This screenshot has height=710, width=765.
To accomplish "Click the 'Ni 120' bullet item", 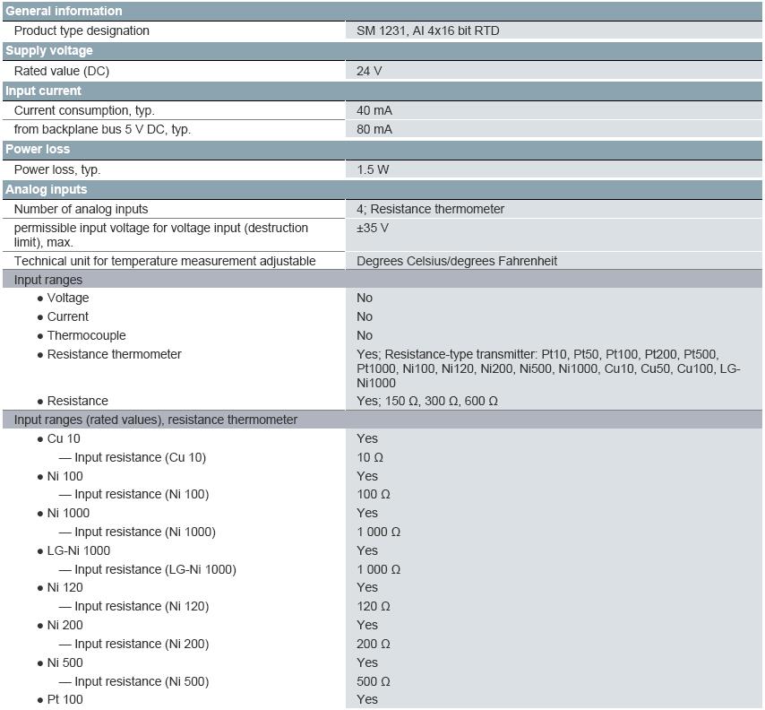I will 60,587.
